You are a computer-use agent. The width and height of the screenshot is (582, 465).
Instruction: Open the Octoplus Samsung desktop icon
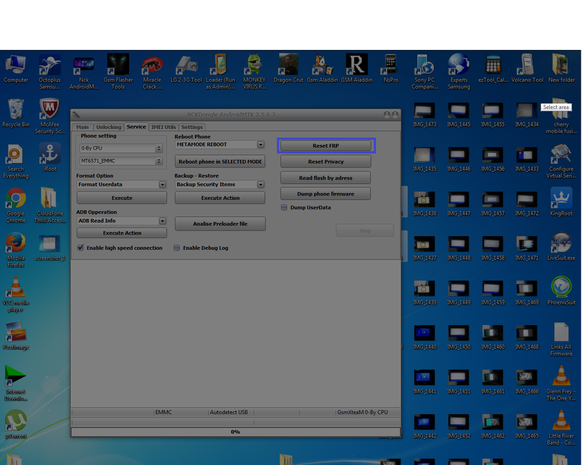[x=49, y=66]
